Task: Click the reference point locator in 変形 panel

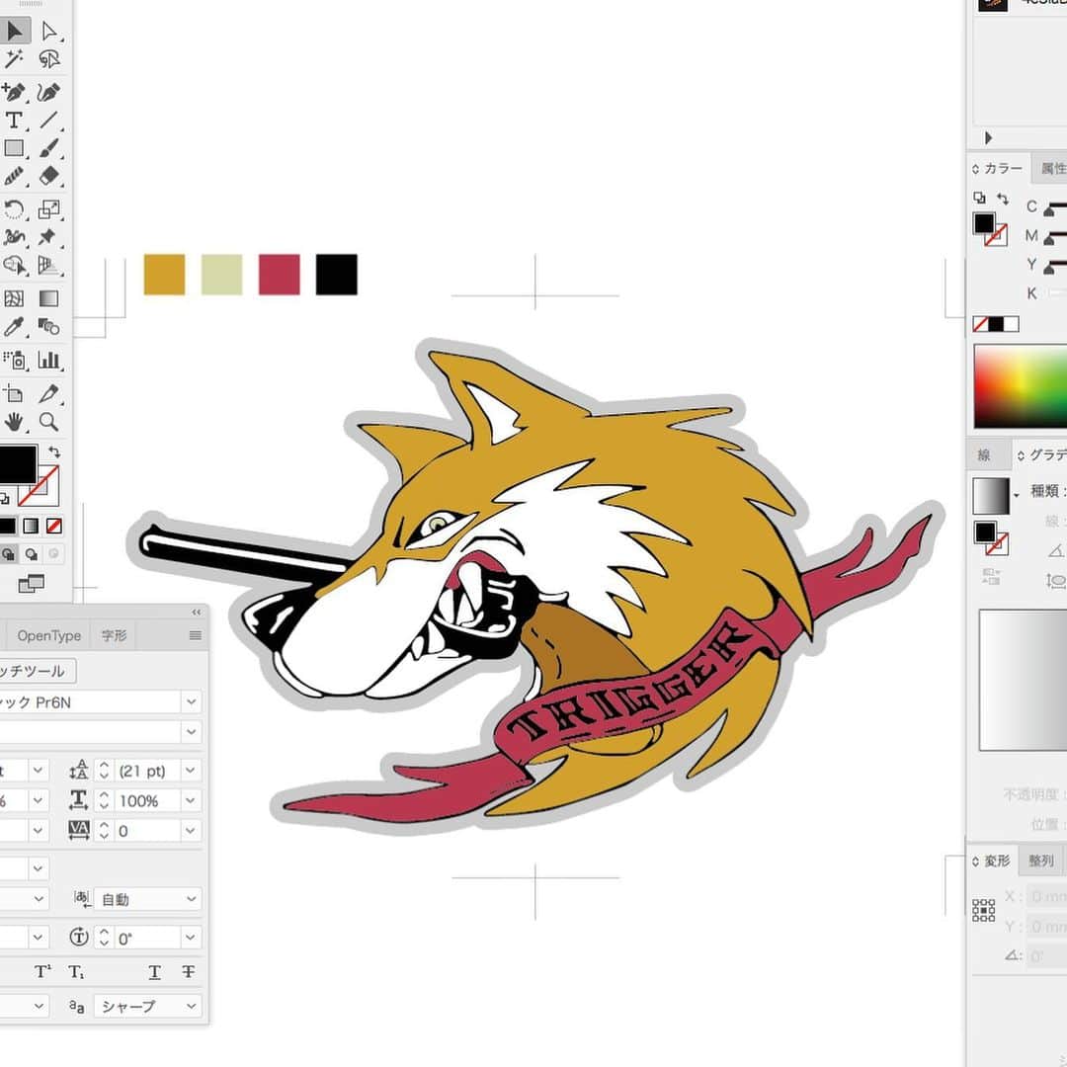Action: coord(983,910)
